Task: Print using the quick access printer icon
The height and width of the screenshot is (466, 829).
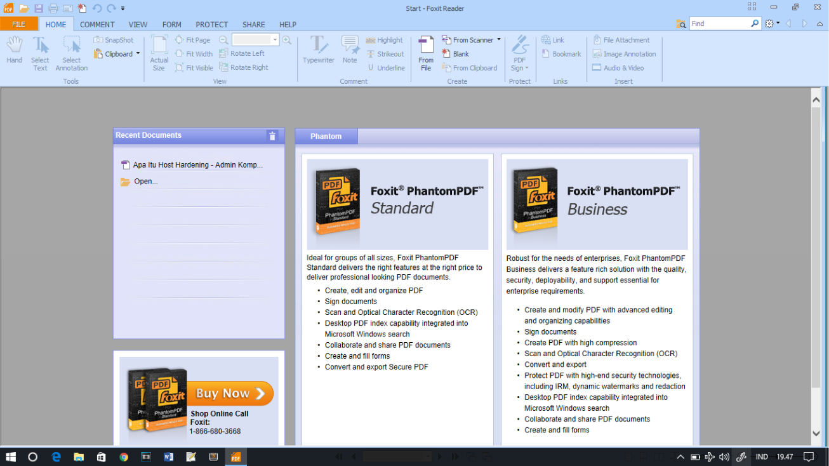Action: (53, 8)
